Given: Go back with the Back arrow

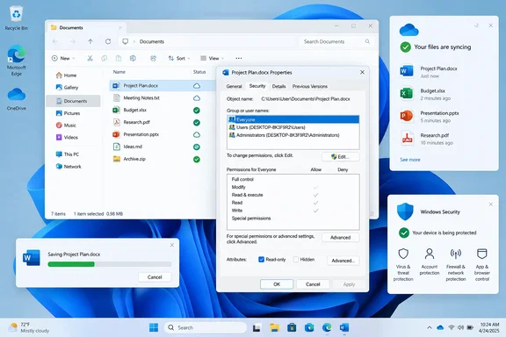Looking at the screenshot, I should (x=55, y=41).
